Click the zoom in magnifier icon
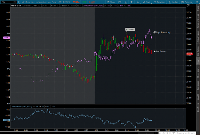Viewport: 200px width, 135px height. pyautogui.click(x=167, y=133)
